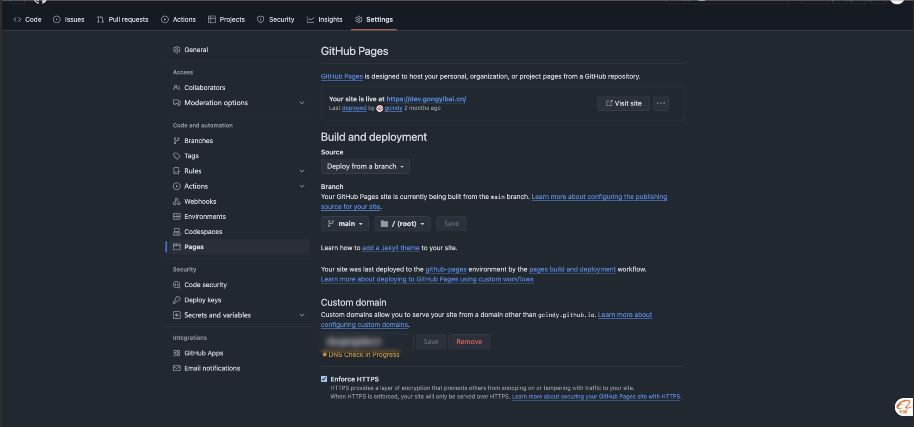Open the gcindy username link
Image resolution: width=914 pixels, height=427 pixels.
pos(394,108)
